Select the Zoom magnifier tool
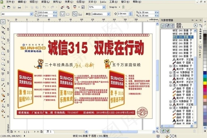Viewport: 207px width, 138px height. (3, 38)
